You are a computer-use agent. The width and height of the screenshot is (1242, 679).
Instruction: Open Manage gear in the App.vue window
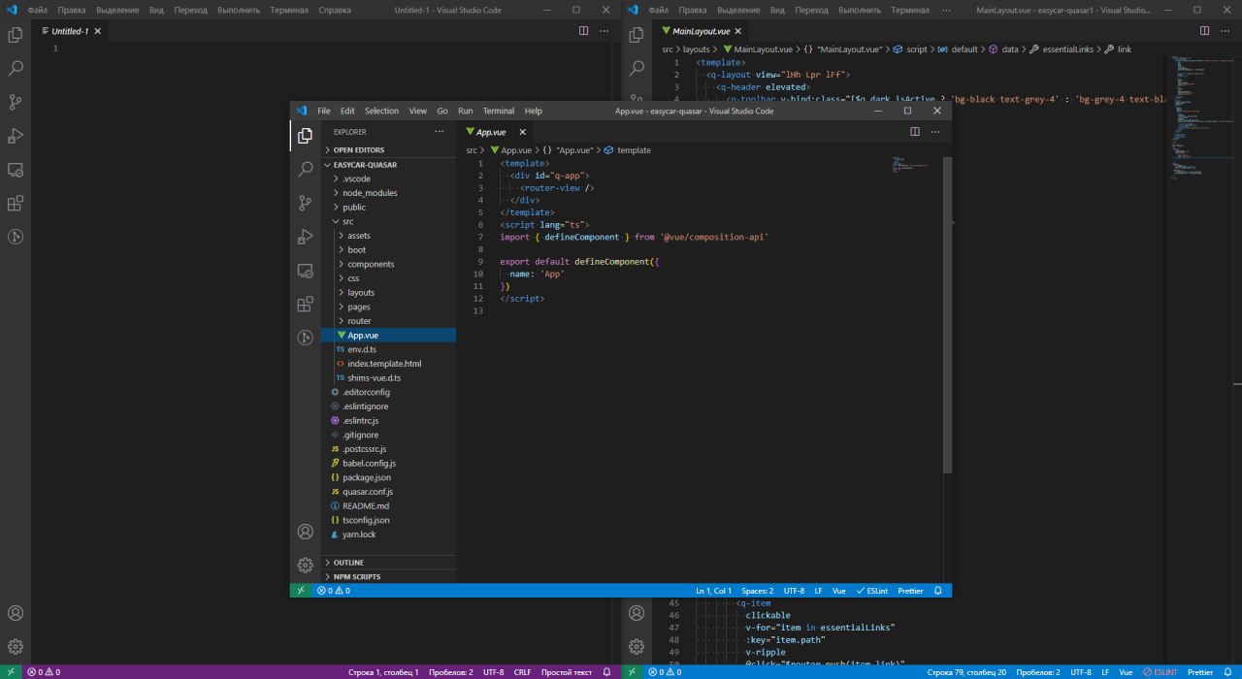point(305,565)
